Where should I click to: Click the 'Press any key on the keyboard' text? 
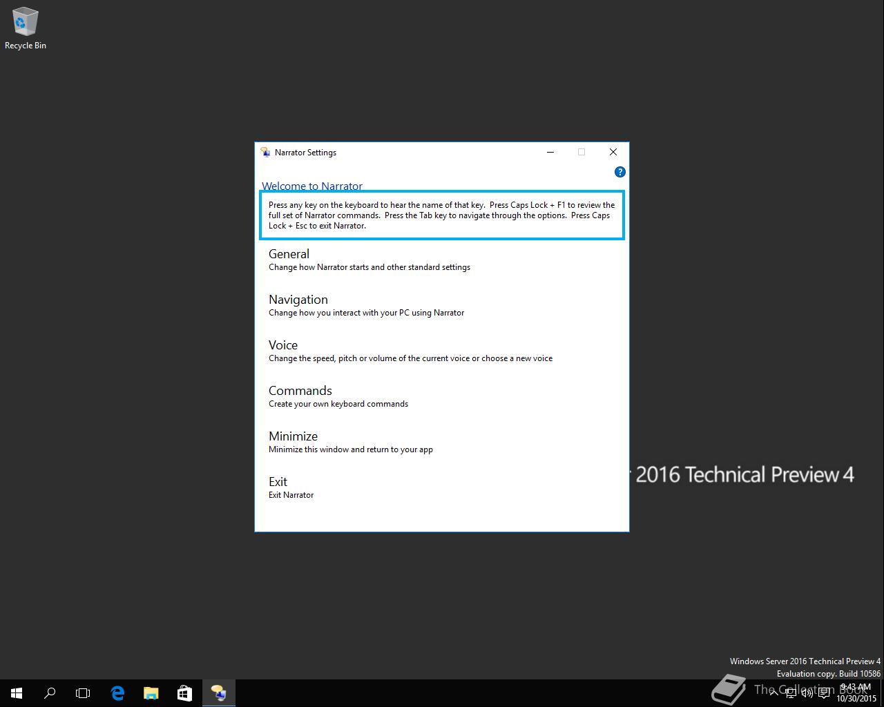[442, 215]
